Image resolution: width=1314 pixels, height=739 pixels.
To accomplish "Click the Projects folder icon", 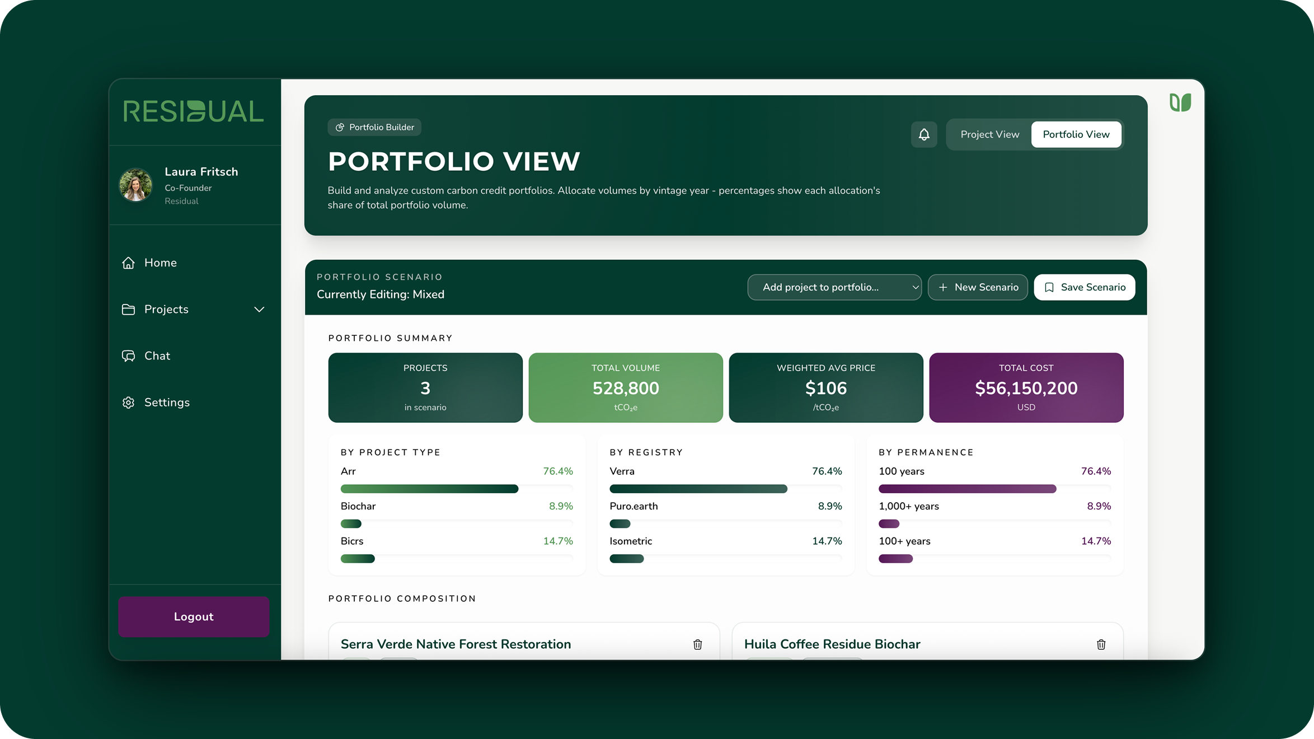I will (x=129, y=309).
